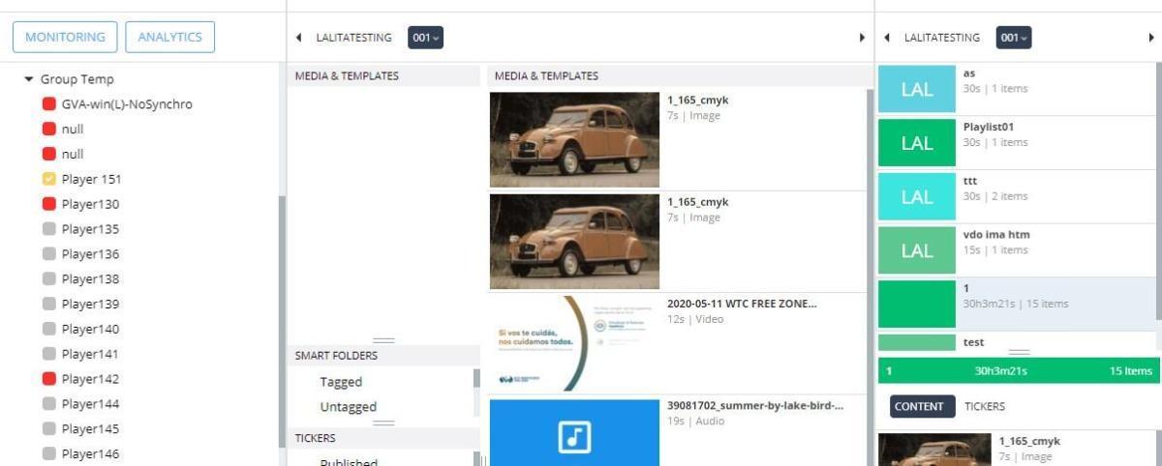This screenshot has width=1162, height=466.
Task: Check the Player146 checkbox
Action: (48, 453)
